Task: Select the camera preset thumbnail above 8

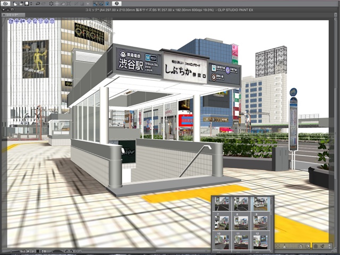Action: 241,204
